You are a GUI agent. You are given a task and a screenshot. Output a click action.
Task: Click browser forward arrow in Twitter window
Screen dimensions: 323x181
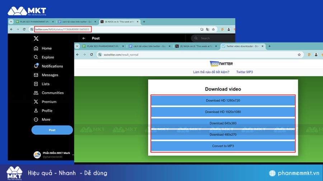click(18, 29)
